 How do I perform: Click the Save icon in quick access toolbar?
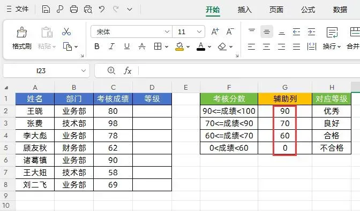(46, 10)
